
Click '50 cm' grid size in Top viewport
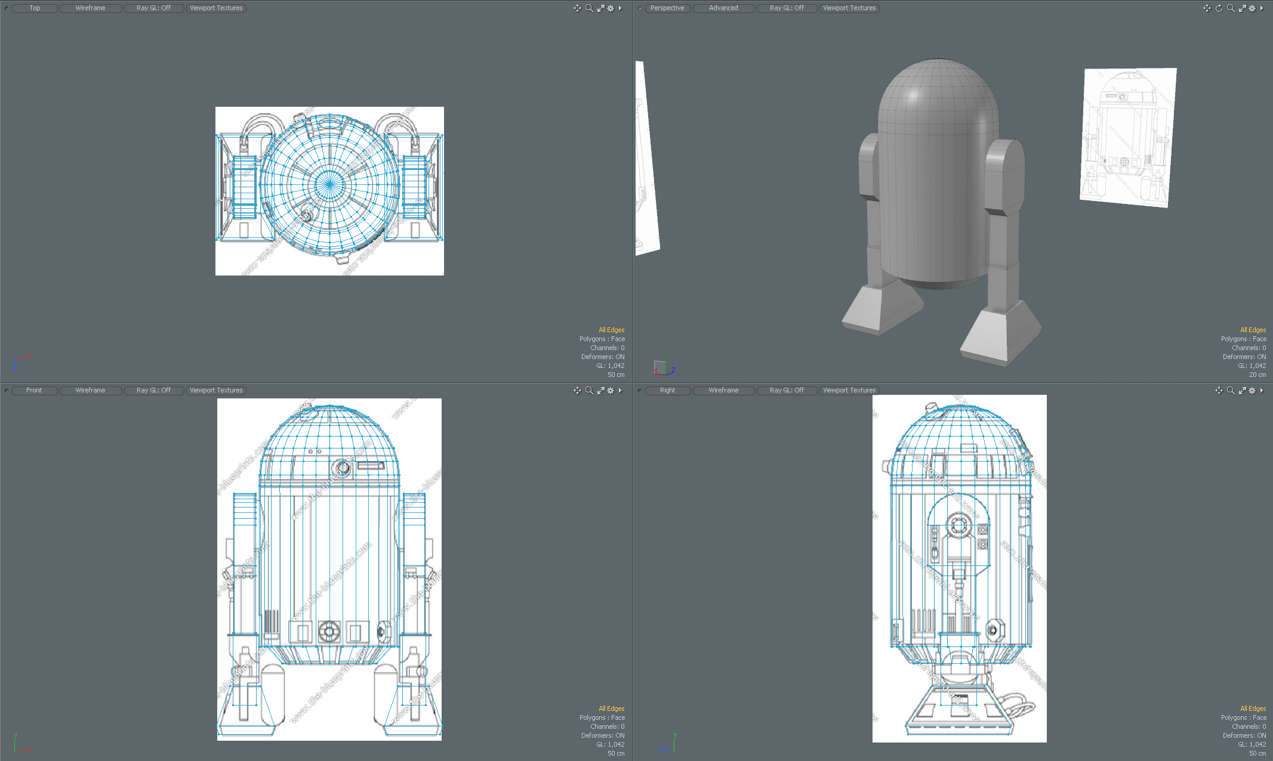(616, 375)
